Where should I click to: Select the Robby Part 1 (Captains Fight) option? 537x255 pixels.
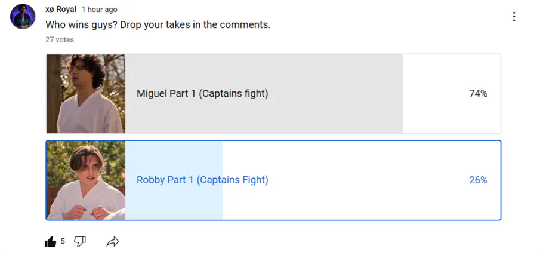tap(202, 180)
